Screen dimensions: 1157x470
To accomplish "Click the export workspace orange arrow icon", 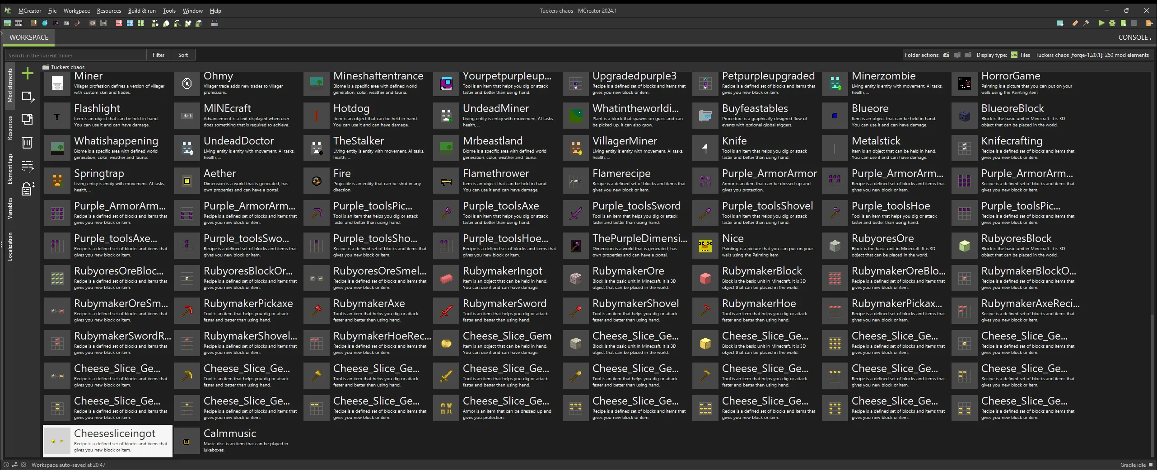I will [1149, 23].
